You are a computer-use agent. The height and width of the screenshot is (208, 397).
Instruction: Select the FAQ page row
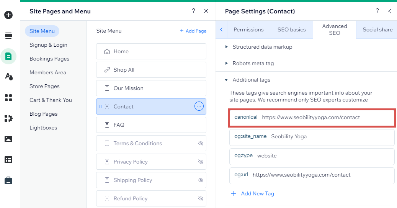pyautogui.click(x=151, y=125)
